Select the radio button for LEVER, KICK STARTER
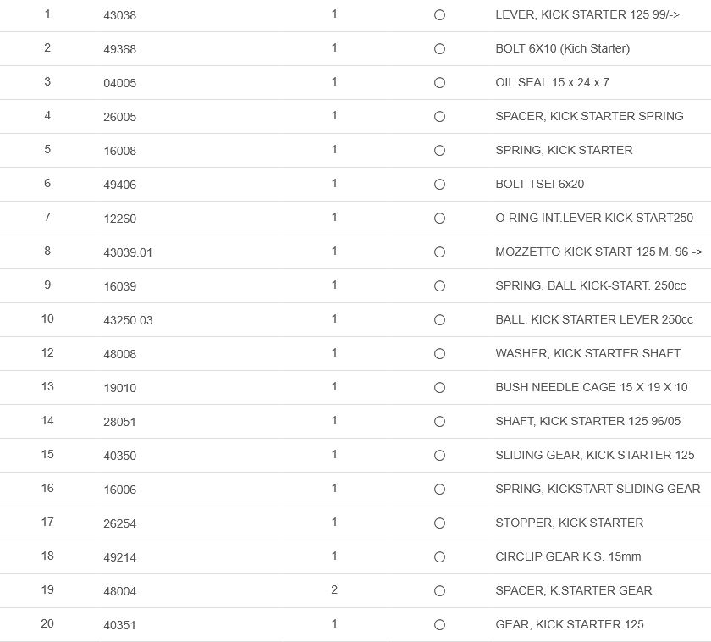This screenshot has height=642, width=711. coord(439,15)
